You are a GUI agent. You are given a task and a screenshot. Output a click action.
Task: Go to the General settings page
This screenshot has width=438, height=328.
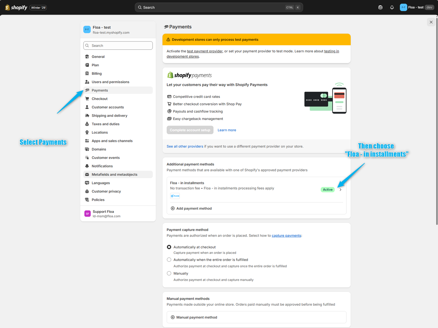point(118,57)
